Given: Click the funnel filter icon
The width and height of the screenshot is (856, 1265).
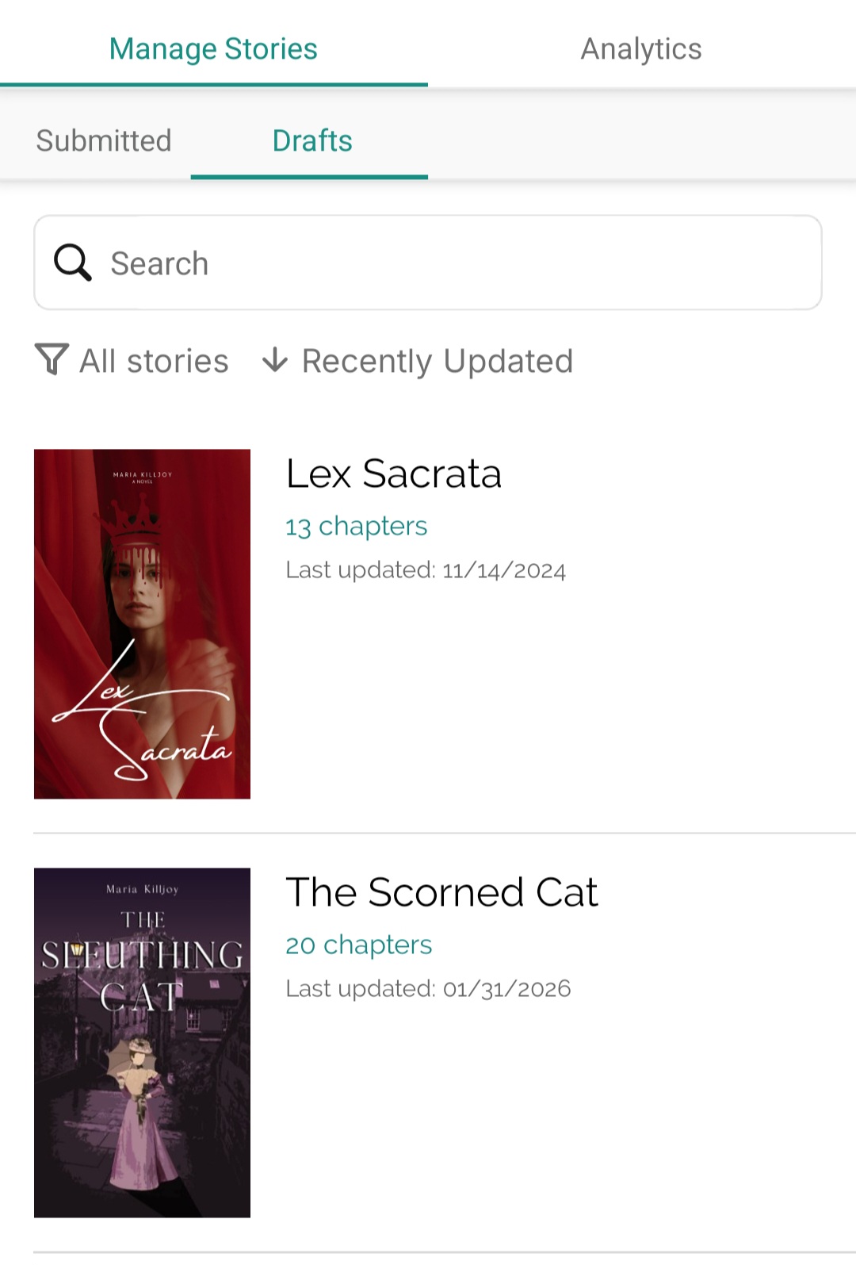Looking at the screenshot, I should [x=52, y=360].
